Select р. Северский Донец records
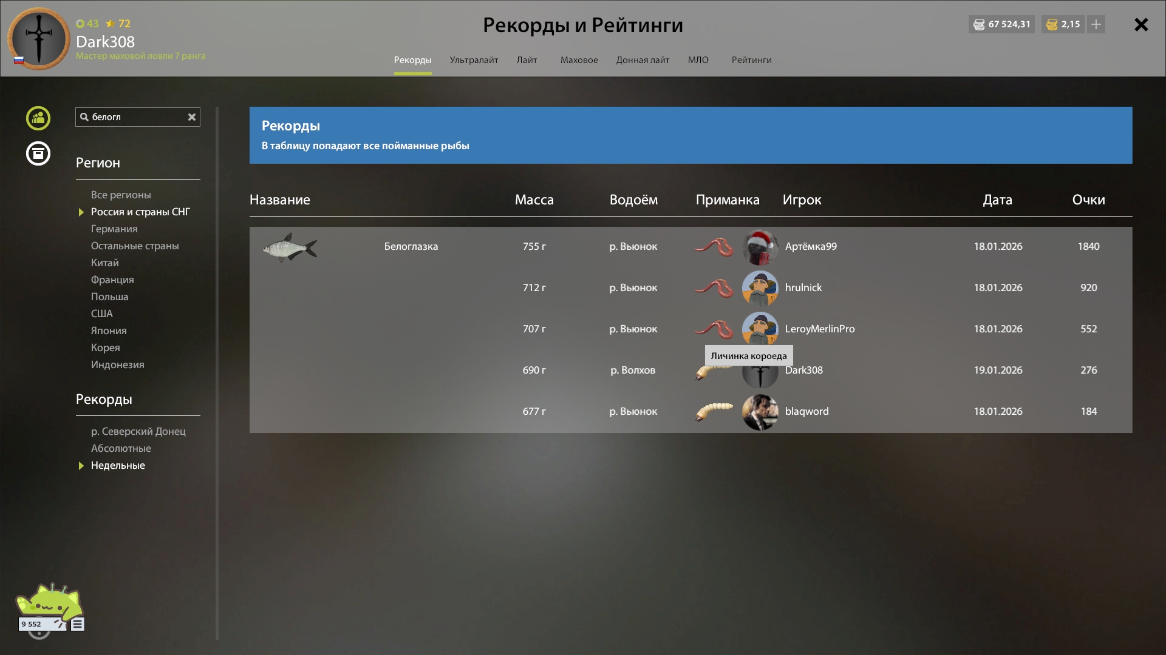 138,431
